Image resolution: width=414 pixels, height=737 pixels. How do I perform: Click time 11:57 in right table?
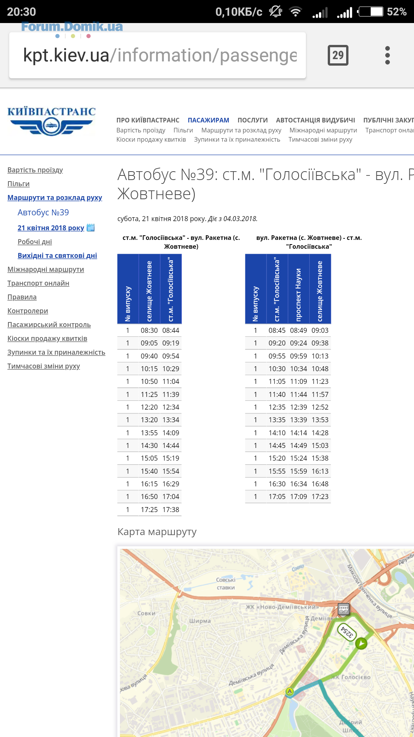(320, 395)
